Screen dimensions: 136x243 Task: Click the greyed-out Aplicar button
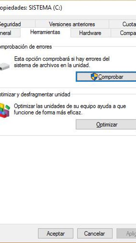[126, 233]
